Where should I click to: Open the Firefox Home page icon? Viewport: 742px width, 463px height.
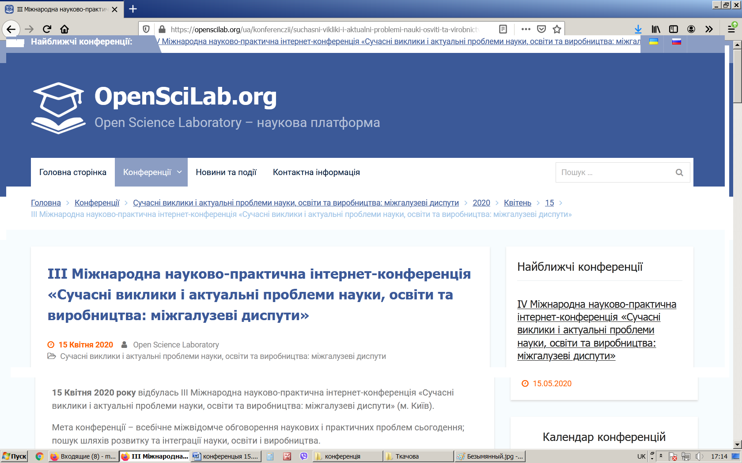(x=64, y=29)
